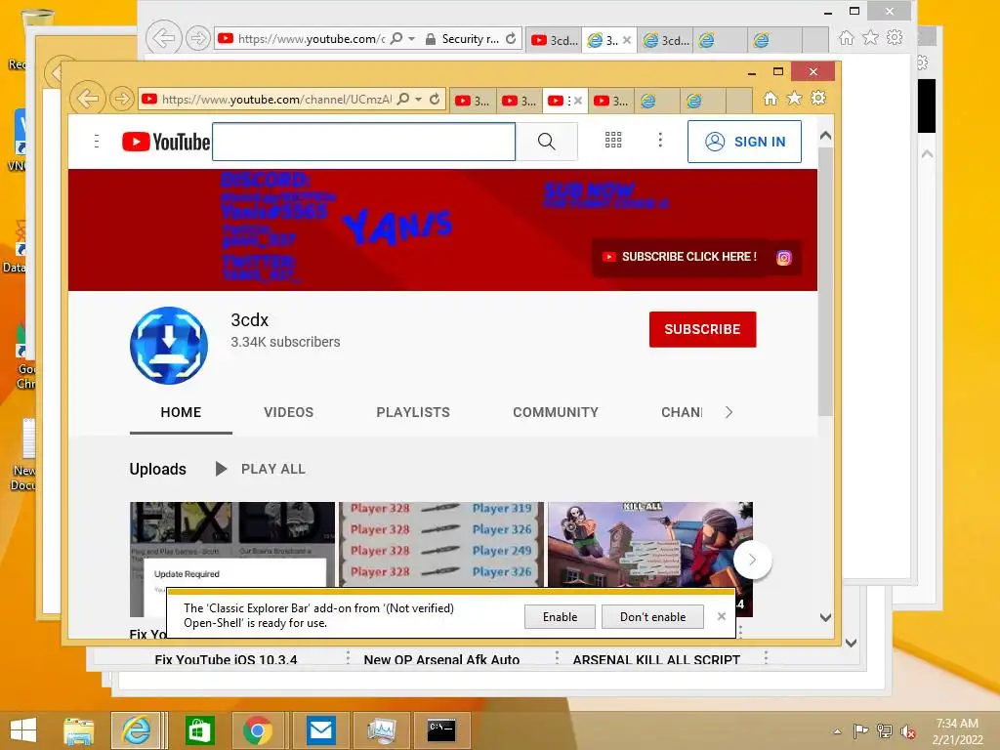Dismiss the Classic Explorer Bar notification
The width and height of the screenshot is (1000, 750).
[722, 616]
